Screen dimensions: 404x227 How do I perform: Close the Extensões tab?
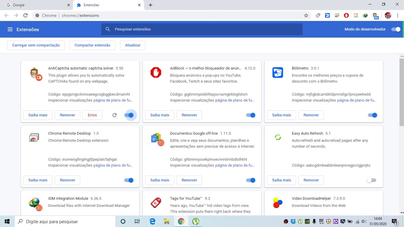coord(139,5)
